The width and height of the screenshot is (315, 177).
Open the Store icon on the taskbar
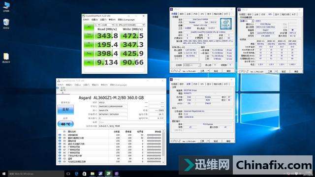(x=84, y=174)
